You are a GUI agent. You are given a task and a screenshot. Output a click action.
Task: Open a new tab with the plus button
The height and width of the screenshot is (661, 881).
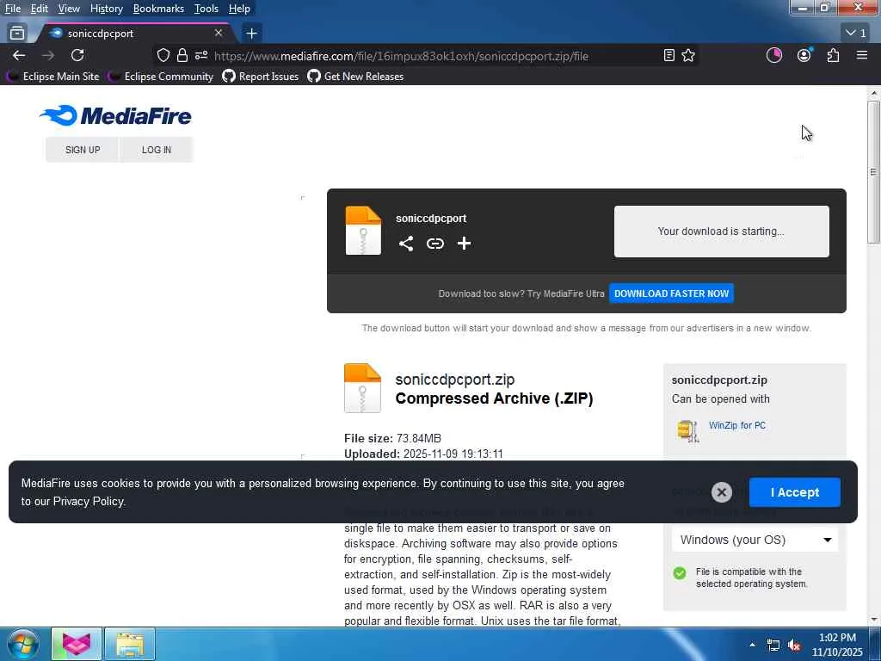[252, 34]
